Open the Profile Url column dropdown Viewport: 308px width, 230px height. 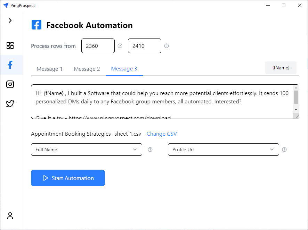(223, 150)
